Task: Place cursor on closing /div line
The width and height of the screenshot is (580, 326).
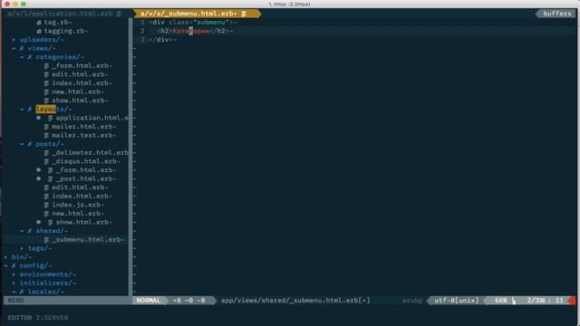Action: (x=162, y=40)
